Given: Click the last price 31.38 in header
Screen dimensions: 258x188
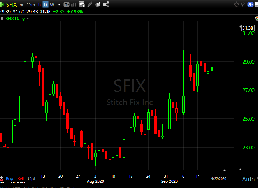Looking at the screenshot, I should tap(45, 11).
